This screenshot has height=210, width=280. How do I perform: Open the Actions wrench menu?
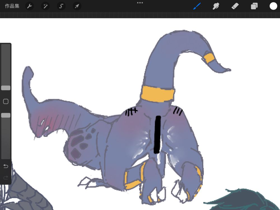(x=29, y=6)
